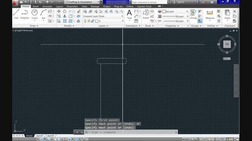The height and width of the screenshot is (141, 252).
Task: Click the object color ByLayer swatch
Action: (x=164, y=11)
